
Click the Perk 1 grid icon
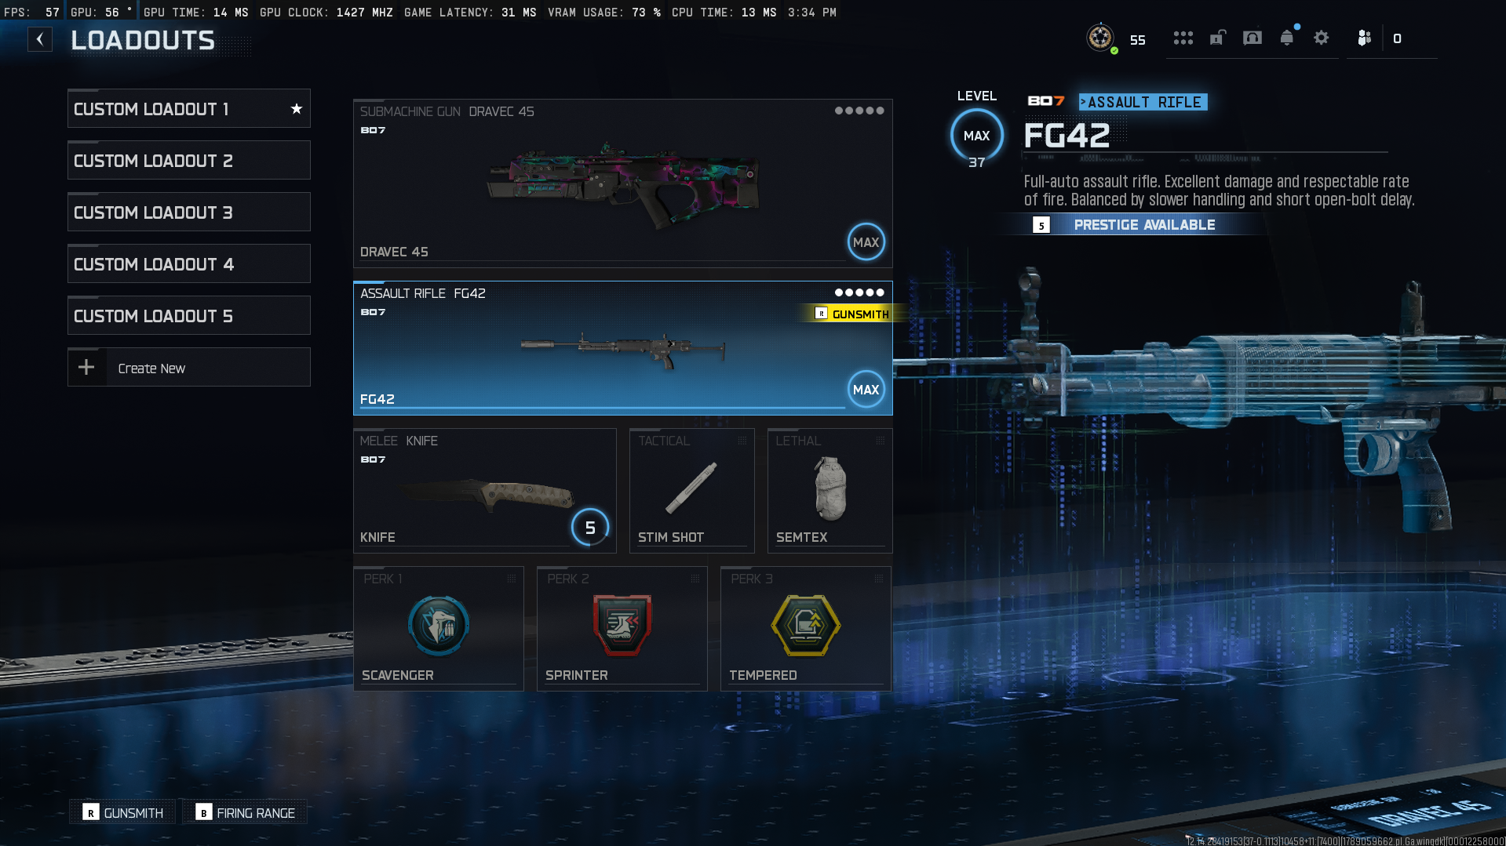(x=512, y=579)
